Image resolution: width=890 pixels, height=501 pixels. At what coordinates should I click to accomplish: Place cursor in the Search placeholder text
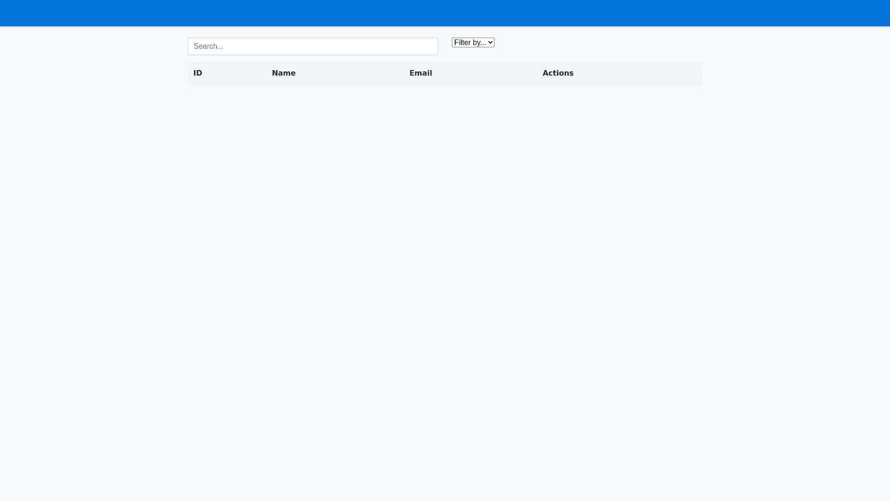pyautogui.click(x=209, y=46)
